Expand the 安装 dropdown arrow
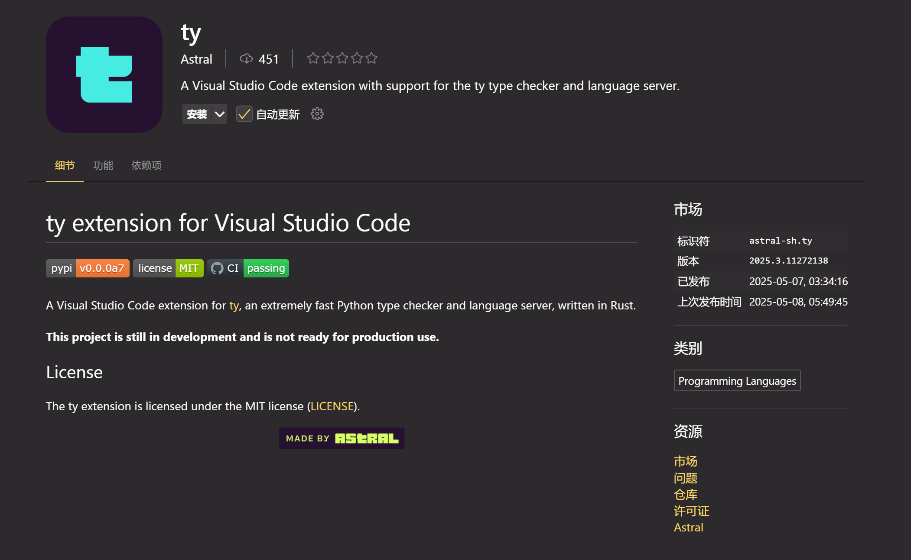911x560 pixels. click(x=220, y=114)
